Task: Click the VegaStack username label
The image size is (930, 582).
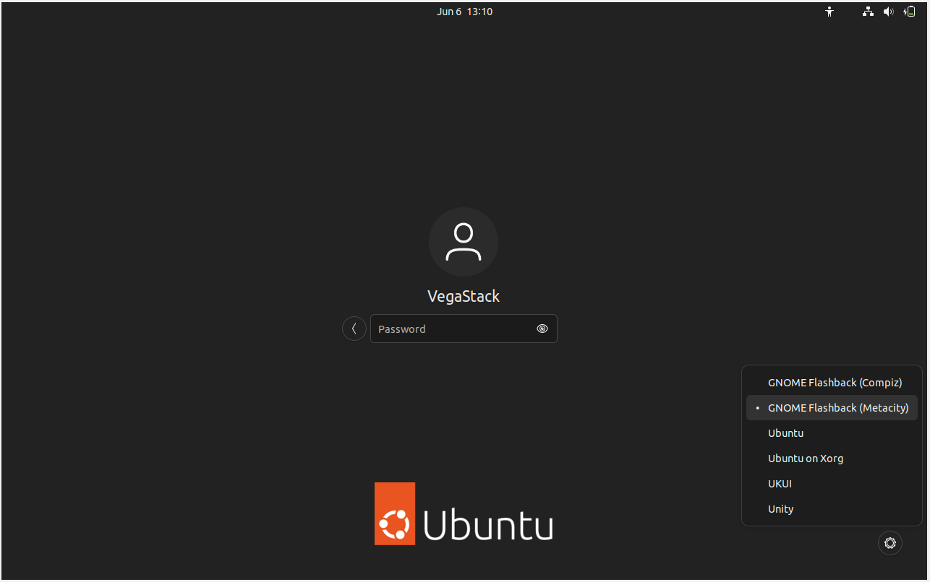Action: click(x=464, y=296)
